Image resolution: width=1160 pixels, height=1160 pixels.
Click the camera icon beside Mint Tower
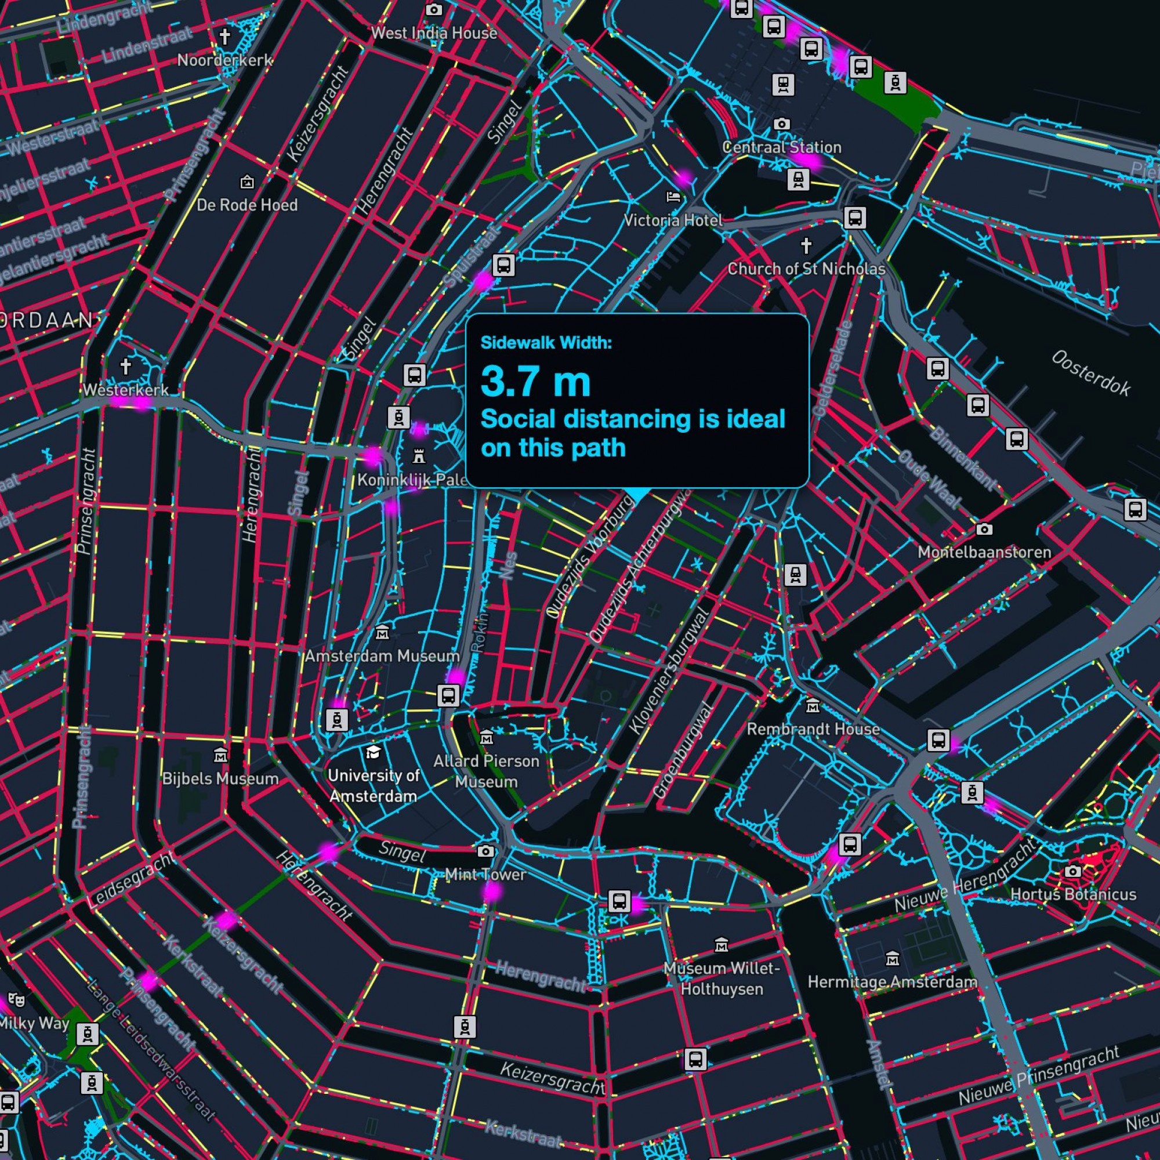[x=485, y=851]
